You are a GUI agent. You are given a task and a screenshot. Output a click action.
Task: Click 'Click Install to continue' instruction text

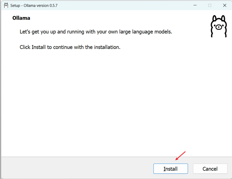tap(70, 47)
